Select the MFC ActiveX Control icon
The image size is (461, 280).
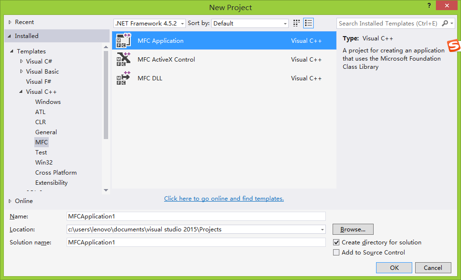(124, 60)
